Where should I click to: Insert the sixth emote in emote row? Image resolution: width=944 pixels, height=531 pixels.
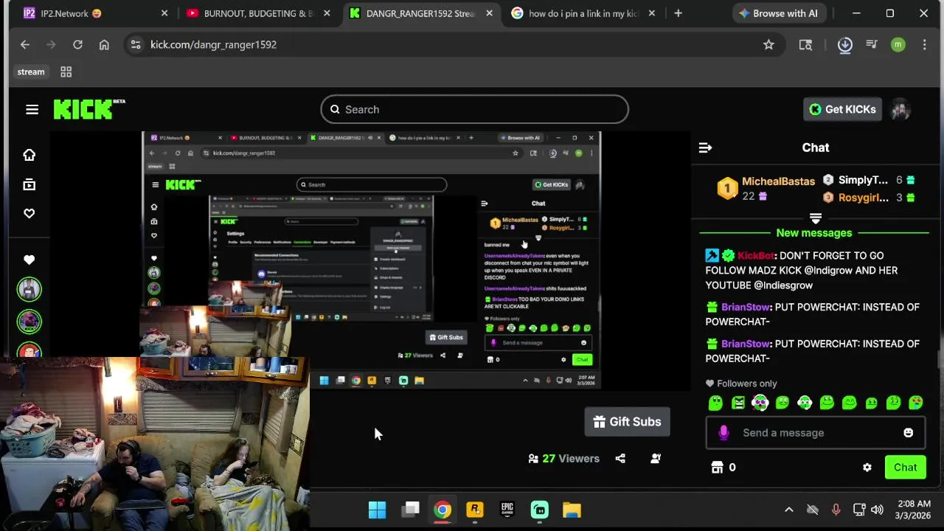pos(827,403)
